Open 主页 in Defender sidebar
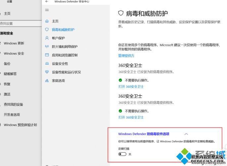The width and height of the screenshot is (227, 166). click(55, 21)
